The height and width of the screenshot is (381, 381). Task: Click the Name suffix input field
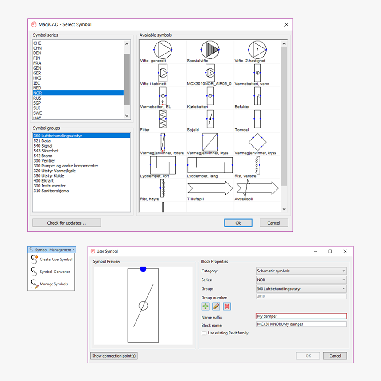point(301,316)
